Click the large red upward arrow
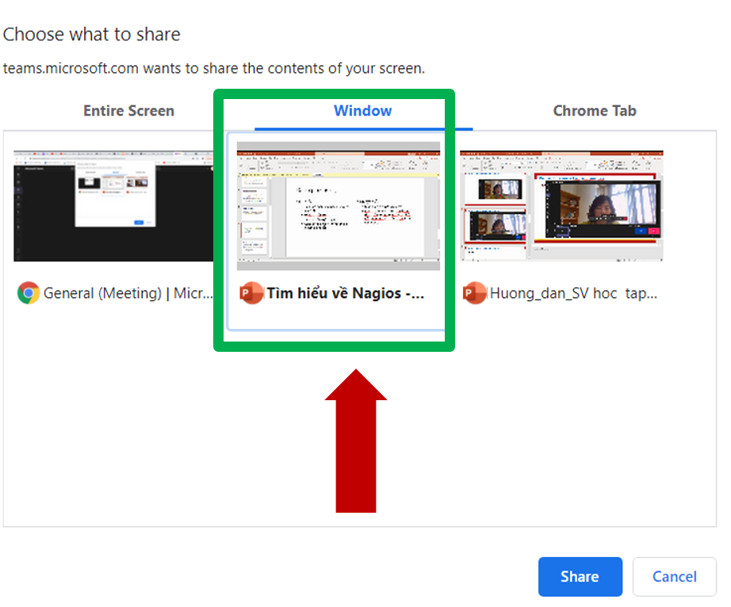Screen dimensions: 731x607 click(x=356, y=444)
